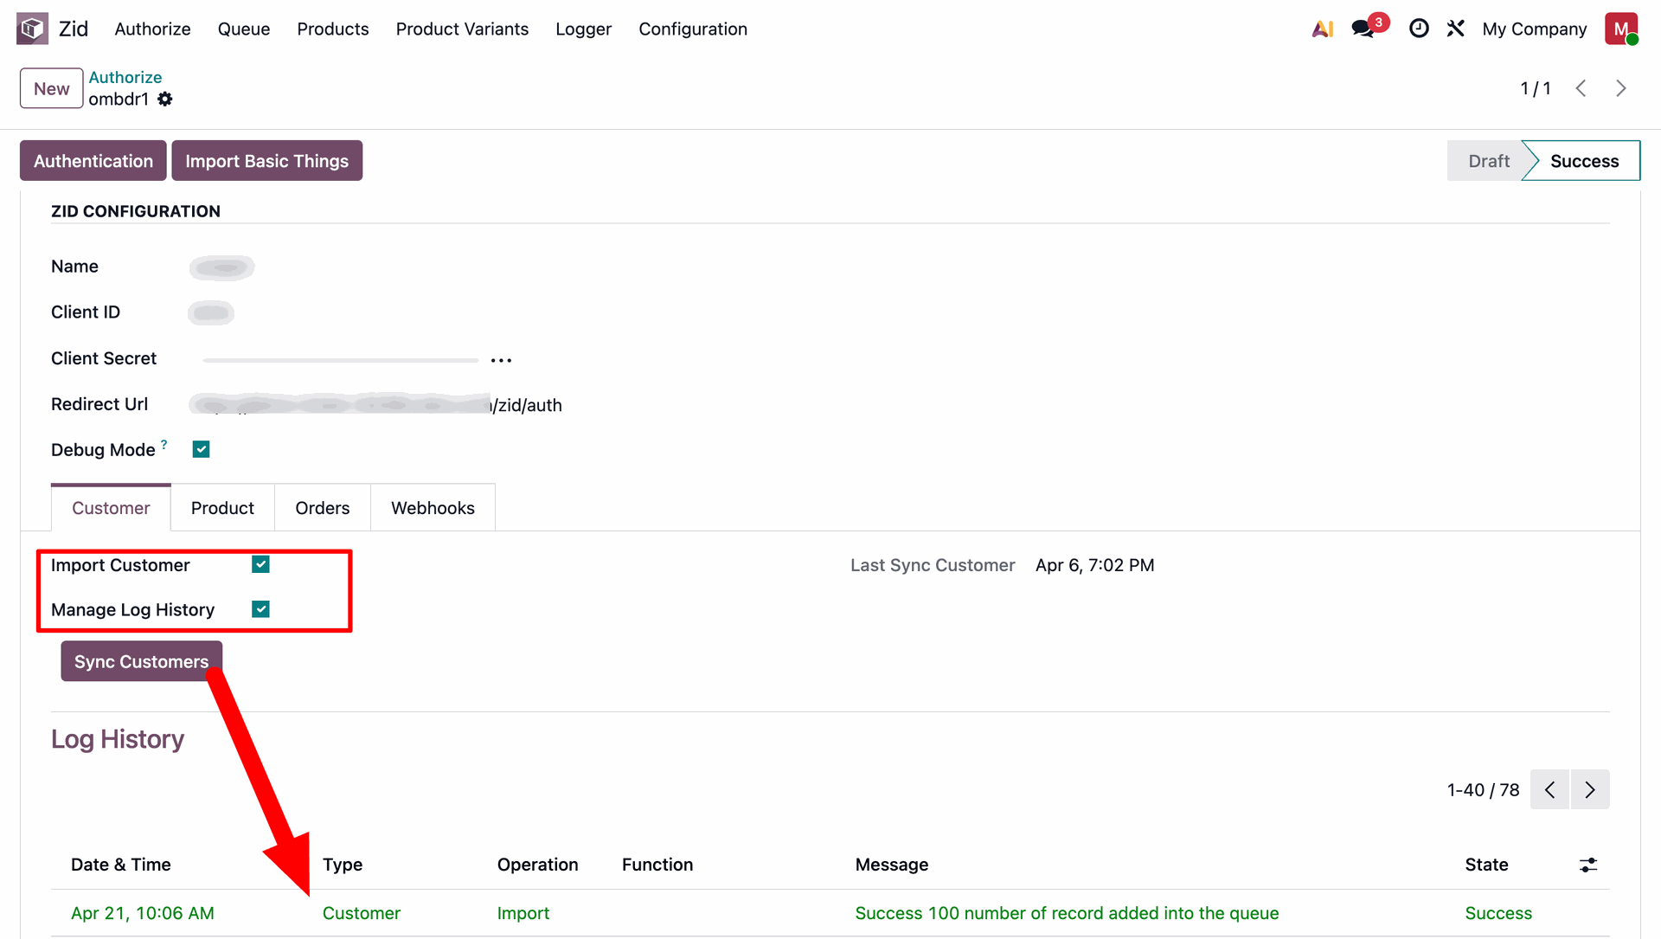This screenshot has width=1661, height=939.
Task: Open the user avatar menu
Action: coord(1621,29)
